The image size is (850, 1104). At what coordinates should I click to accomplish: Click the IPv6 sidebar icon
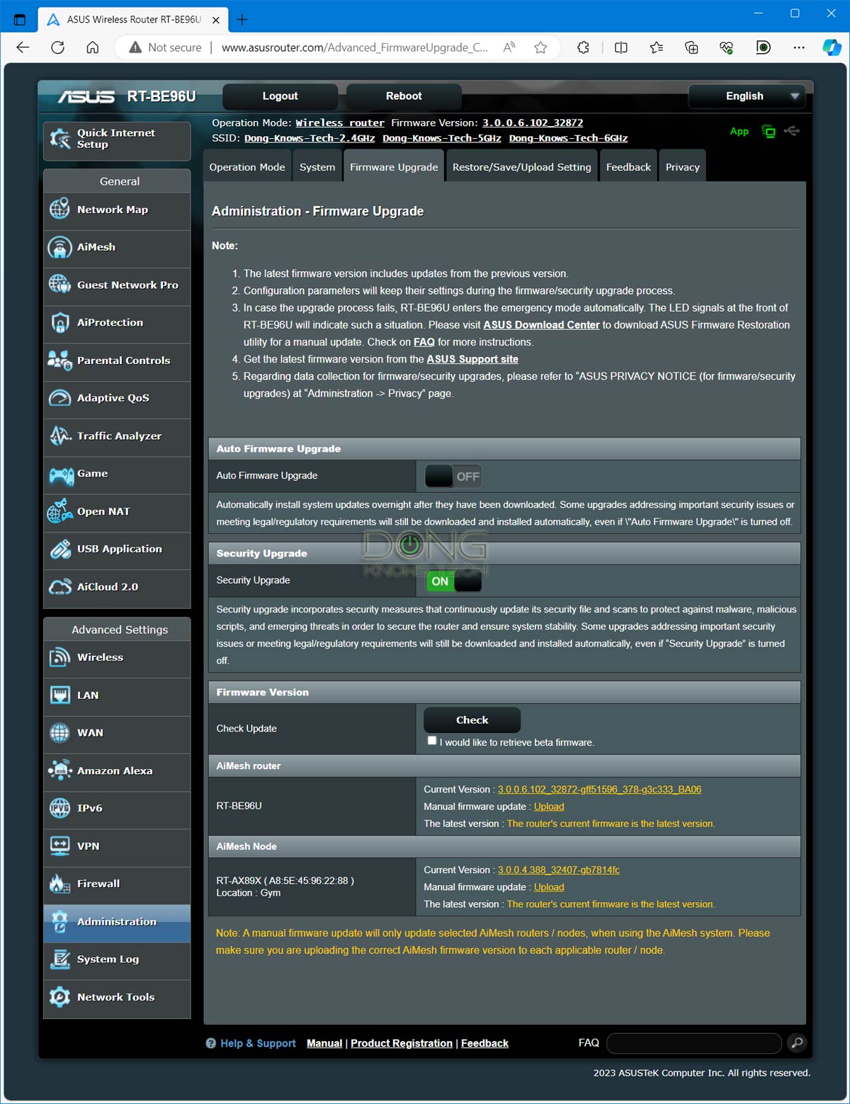point(59,808)
